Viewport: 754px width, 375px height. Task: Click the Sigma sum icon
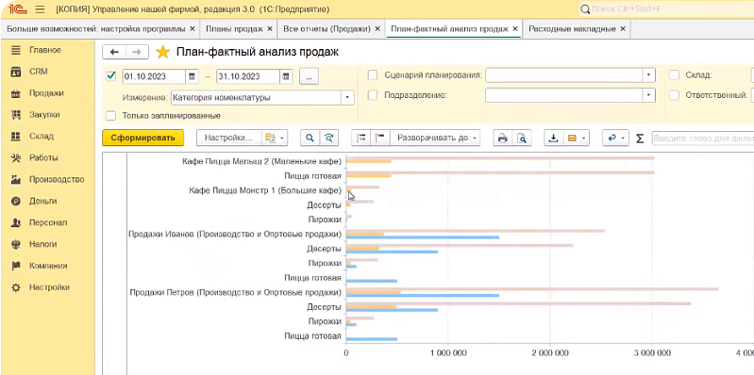[x=640, y=139]
